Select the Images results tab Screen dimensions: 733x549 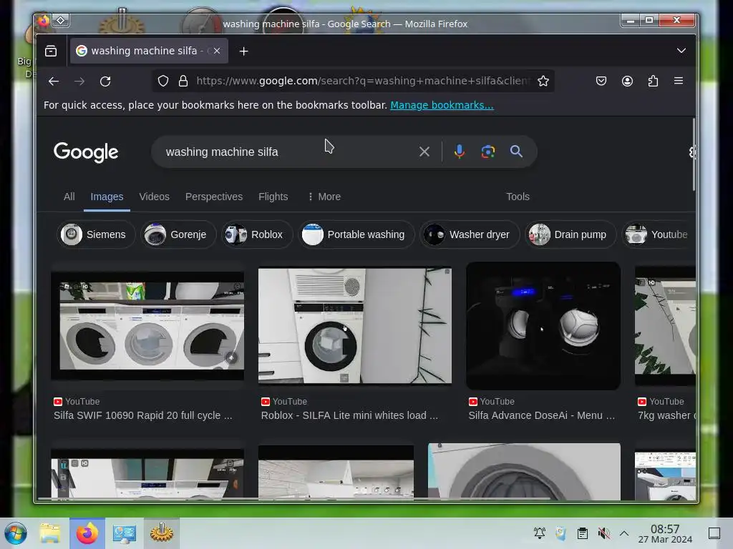[x=107, y=197]
